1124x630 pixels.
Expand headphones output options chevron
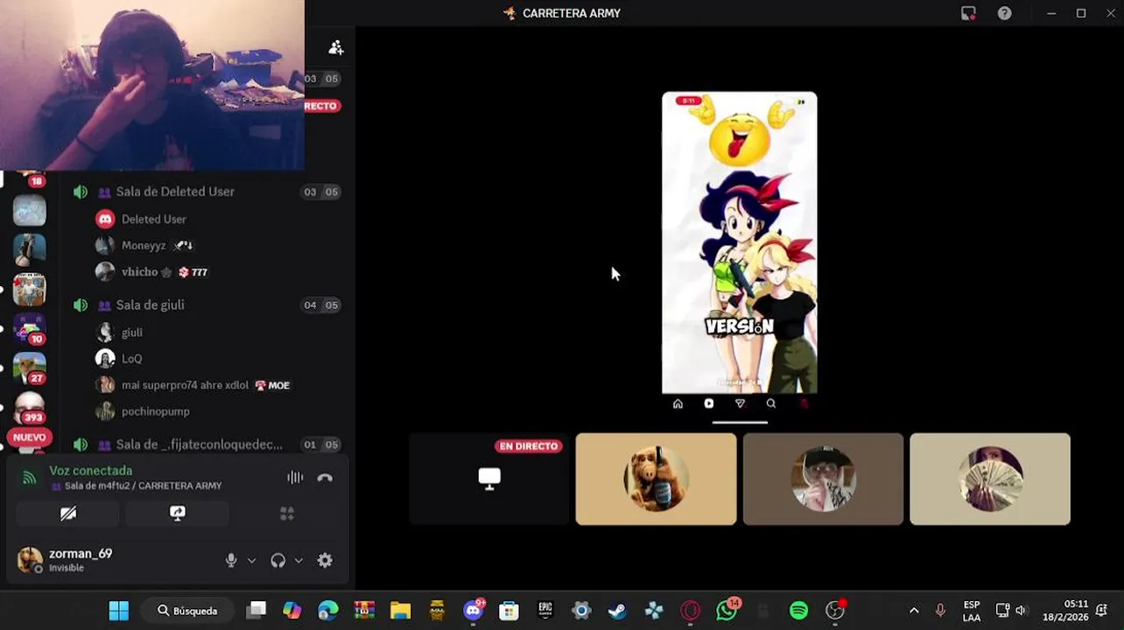pos(298,560)
